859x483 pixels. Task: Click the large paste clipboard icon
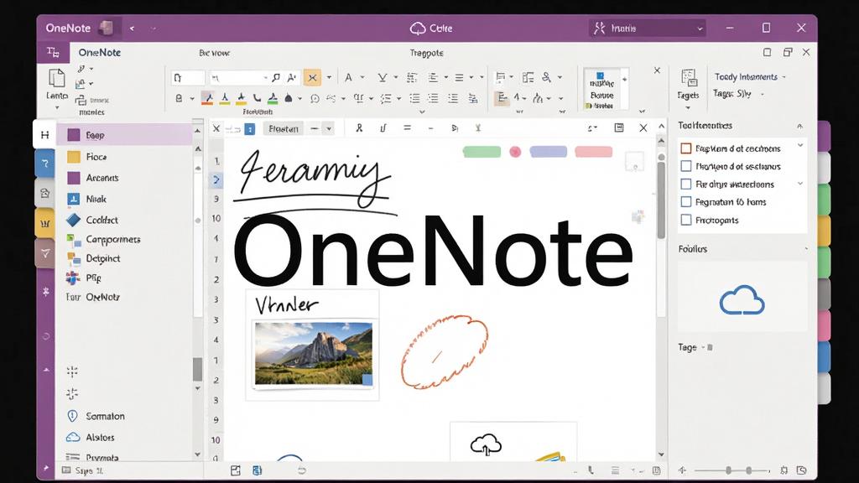click(x=56, y=78)
